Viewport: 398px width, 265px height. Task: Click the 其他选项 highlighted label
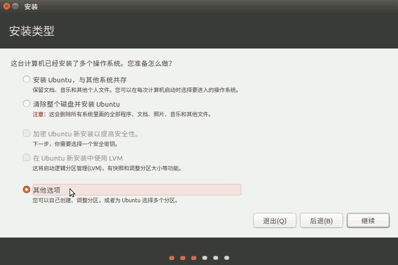coord(137,189)
